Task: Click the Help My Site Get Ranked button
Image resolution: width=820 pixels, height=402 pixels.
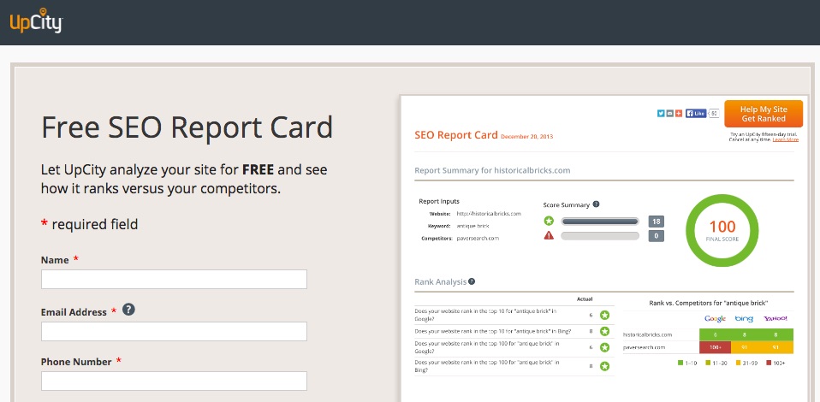Action: click(x=764, y=114)
